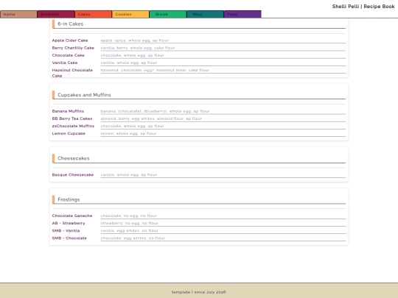
Task: Open the AB - Strawberry frosting recipe
Action: click(69, 223)
